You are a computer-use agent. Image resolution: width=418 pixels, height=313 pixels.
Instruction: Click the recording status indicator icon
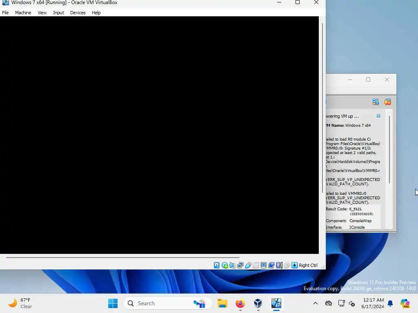coord(271,265)
